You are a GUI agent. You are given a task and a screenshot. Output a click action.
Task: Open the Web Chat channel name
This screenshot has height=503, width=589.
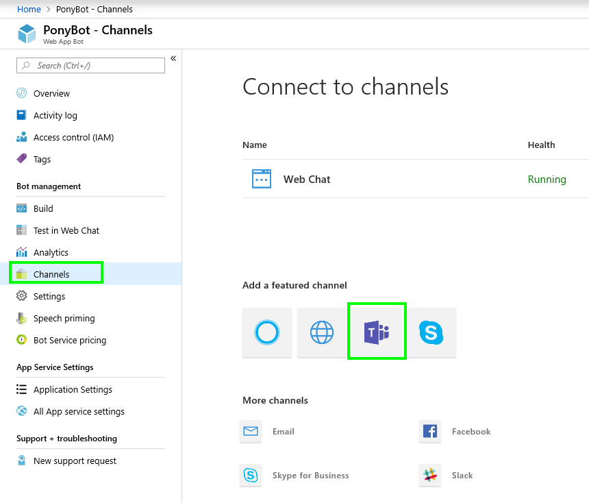pos(307,180)
